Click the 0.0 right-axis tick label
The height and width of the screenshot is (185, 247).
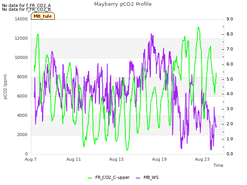coord(230,154)
